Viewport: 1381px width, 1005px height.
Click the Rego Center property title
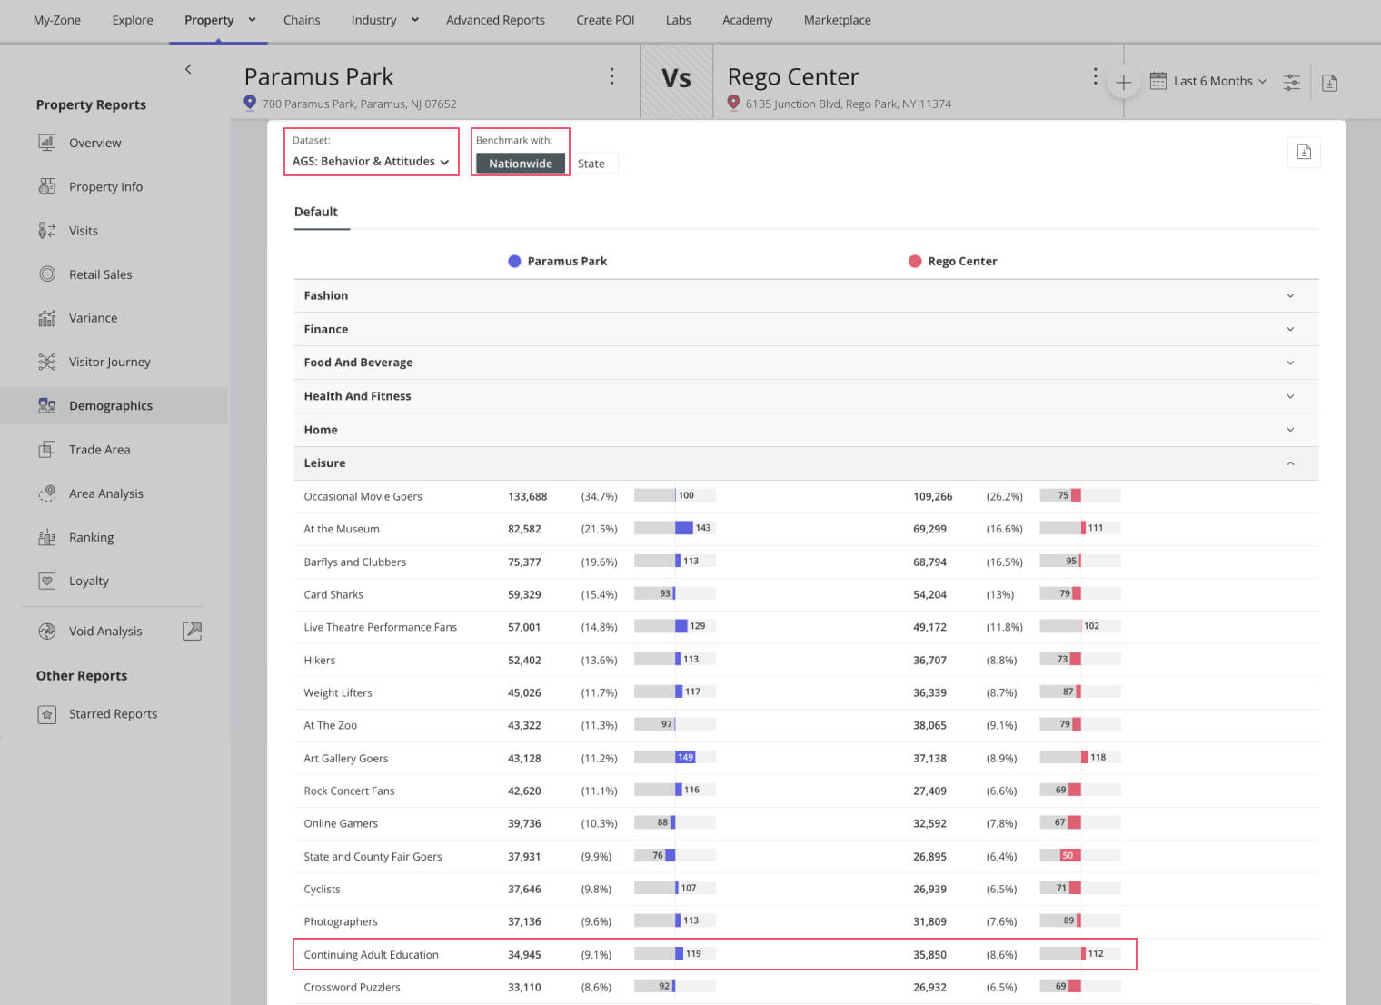793,77
